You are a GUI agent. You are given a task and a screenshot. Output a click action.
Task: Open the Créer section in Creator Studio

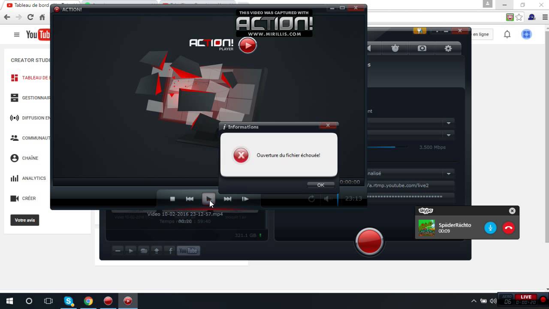[x=23, y=198]
